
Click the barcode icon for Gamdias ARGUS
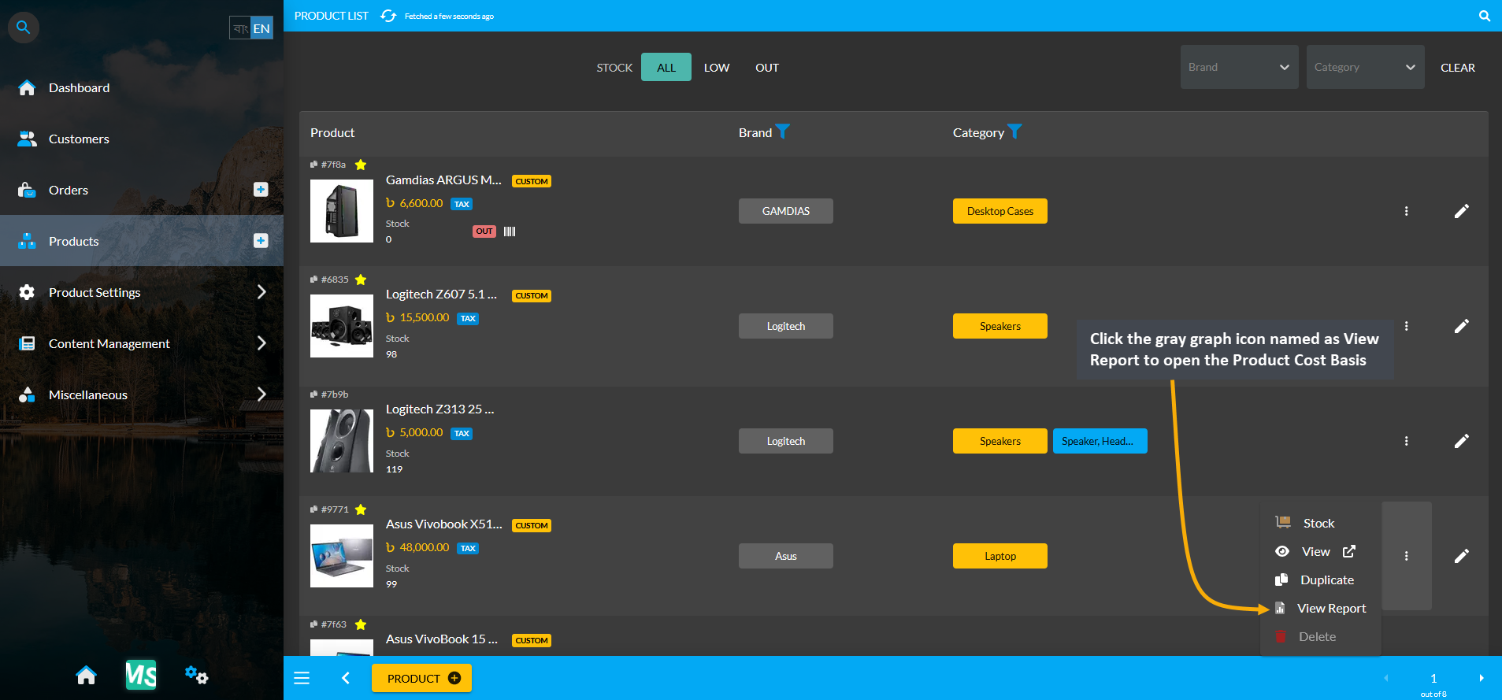(x=510, y=231)
